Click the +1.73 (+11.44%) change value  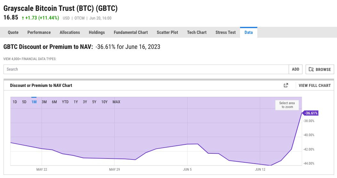pyautogui.click(x=42, y=18)
